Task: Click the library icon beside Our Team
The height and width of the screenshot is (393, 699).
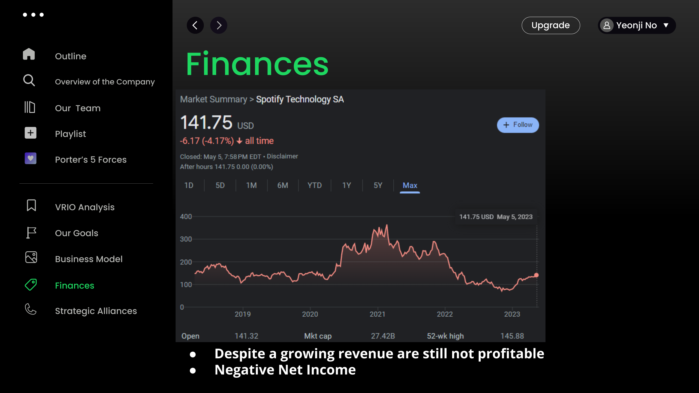Action: pyautogui.click(x=30, y=107)
